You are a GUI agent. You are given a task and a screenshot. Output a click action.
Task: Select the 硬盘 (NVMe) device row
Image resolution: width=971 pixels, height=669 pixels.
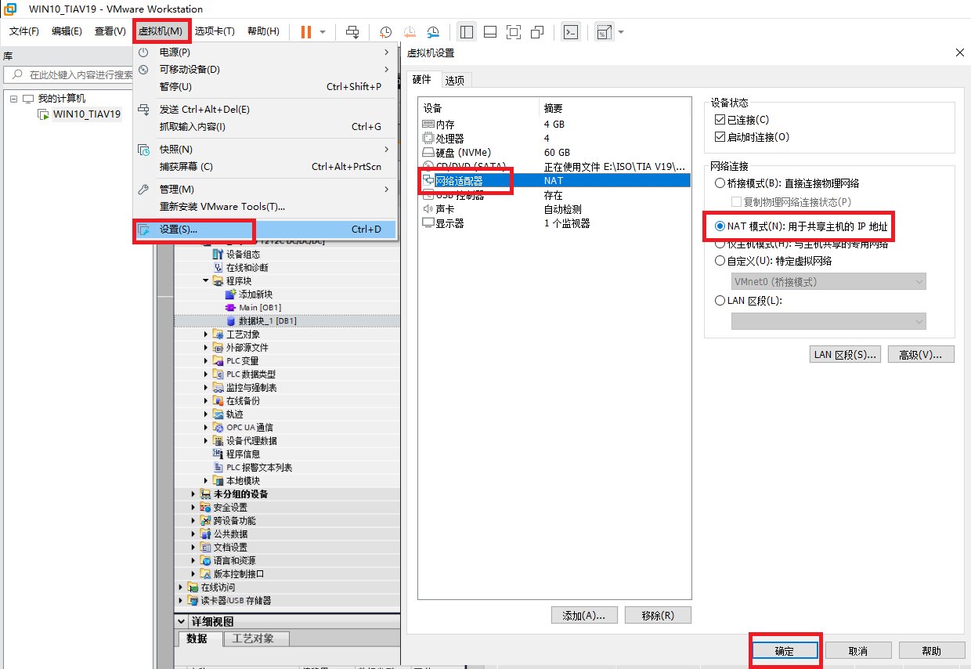coord(554,153)
